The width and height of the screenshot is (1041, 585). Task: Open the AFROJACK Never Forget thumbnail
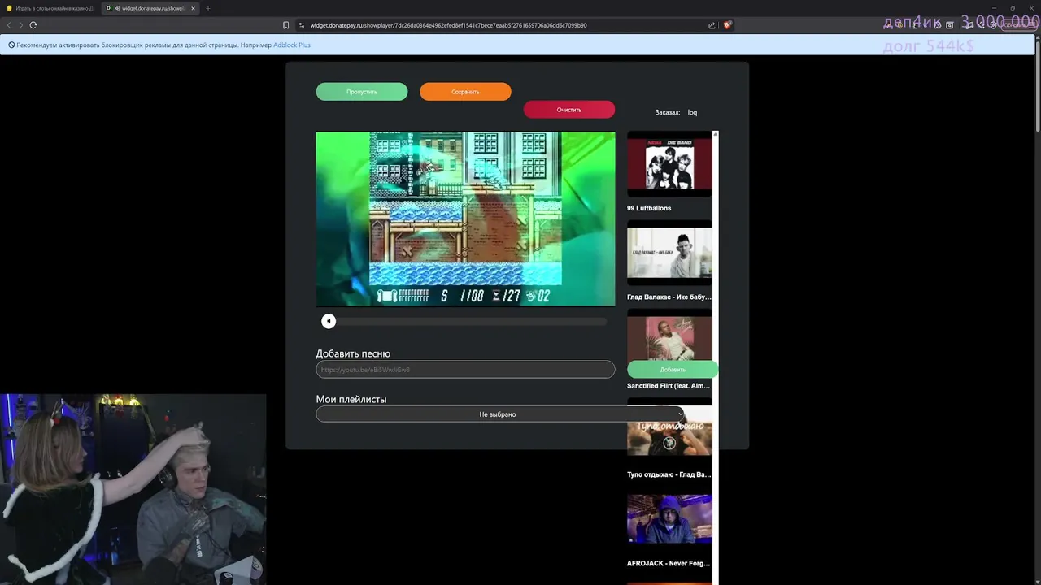pos(669,519)
